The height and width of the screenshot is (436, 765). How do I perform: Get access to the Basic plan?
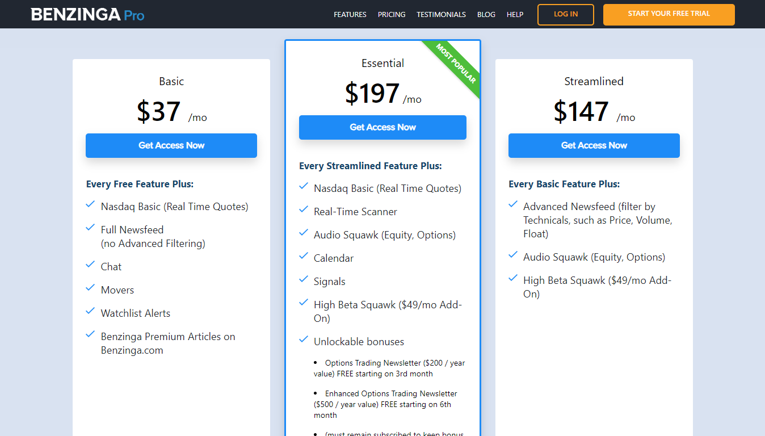[x=171, y=145]
